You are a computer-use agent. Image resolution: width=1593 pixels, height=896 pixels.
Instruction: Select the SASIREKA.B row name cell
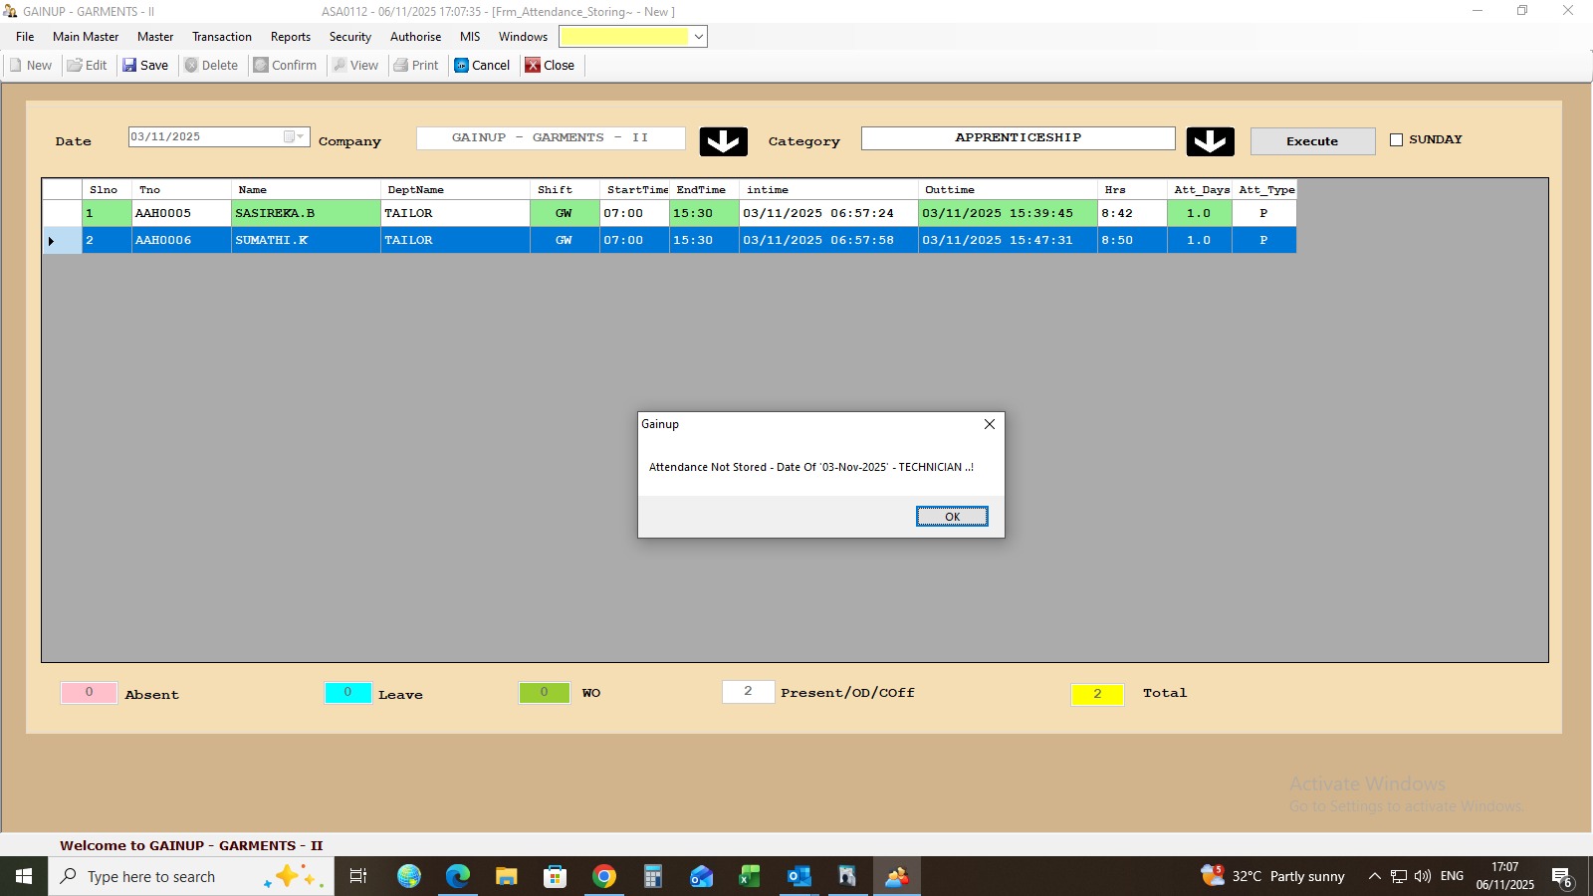(x=305, y=213)
